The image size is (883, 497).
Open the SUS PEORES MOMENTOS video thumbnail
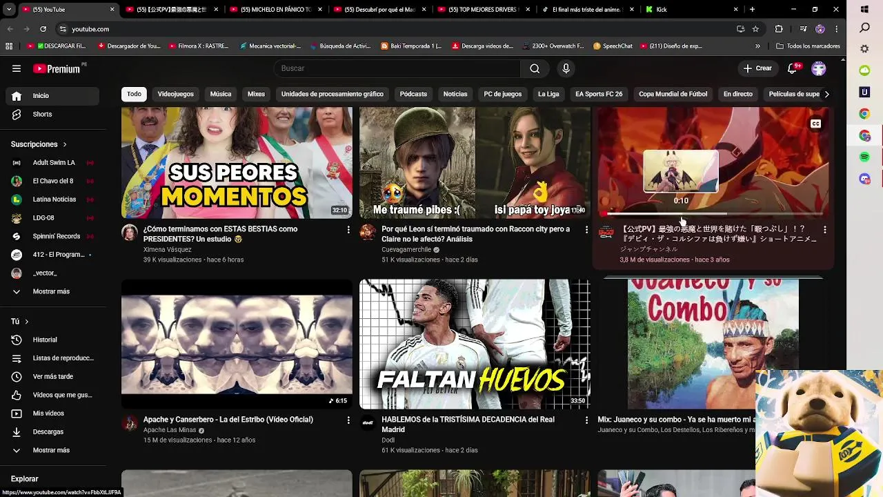point(237,163)
